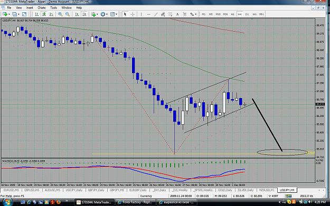Screen dimensions: 330x206
Task: Select the H4 timeframe button
Action: tap(240, 14)
